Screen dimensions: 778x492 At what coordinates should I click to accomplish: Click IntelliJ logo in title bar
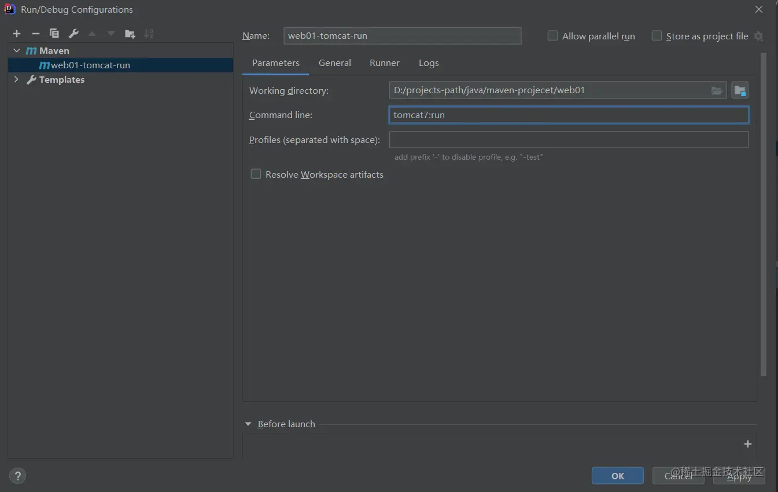click(x=10, y=9)
